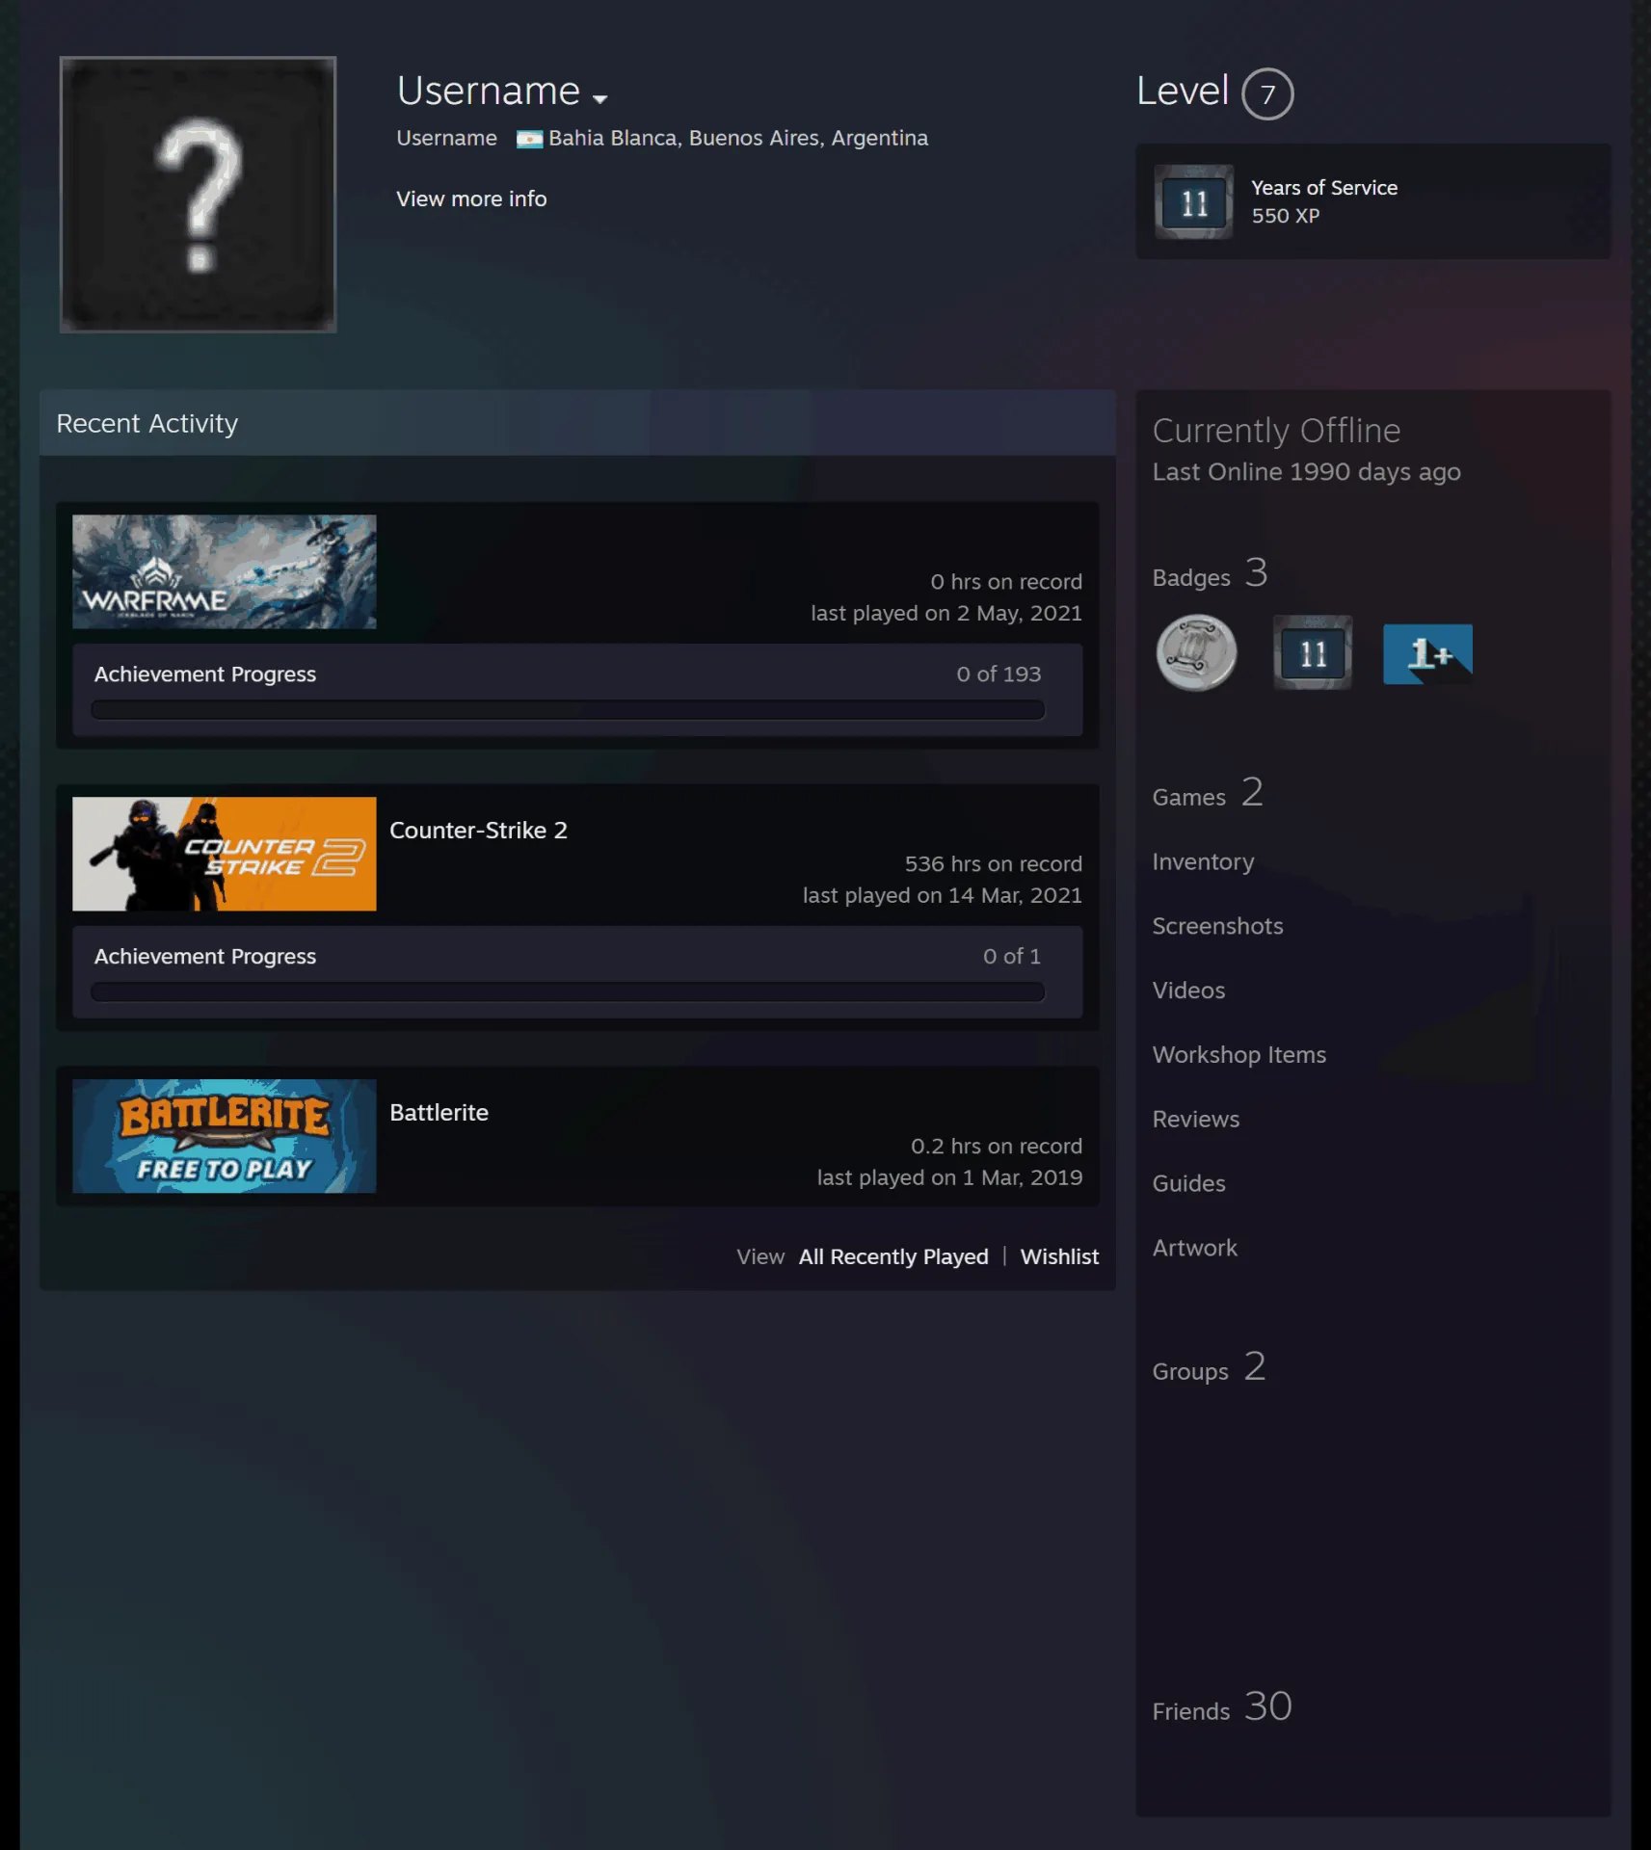Open the Battlerite game banner
This screenshot has width=1651, height=1850.
(x=225, y=1136)
